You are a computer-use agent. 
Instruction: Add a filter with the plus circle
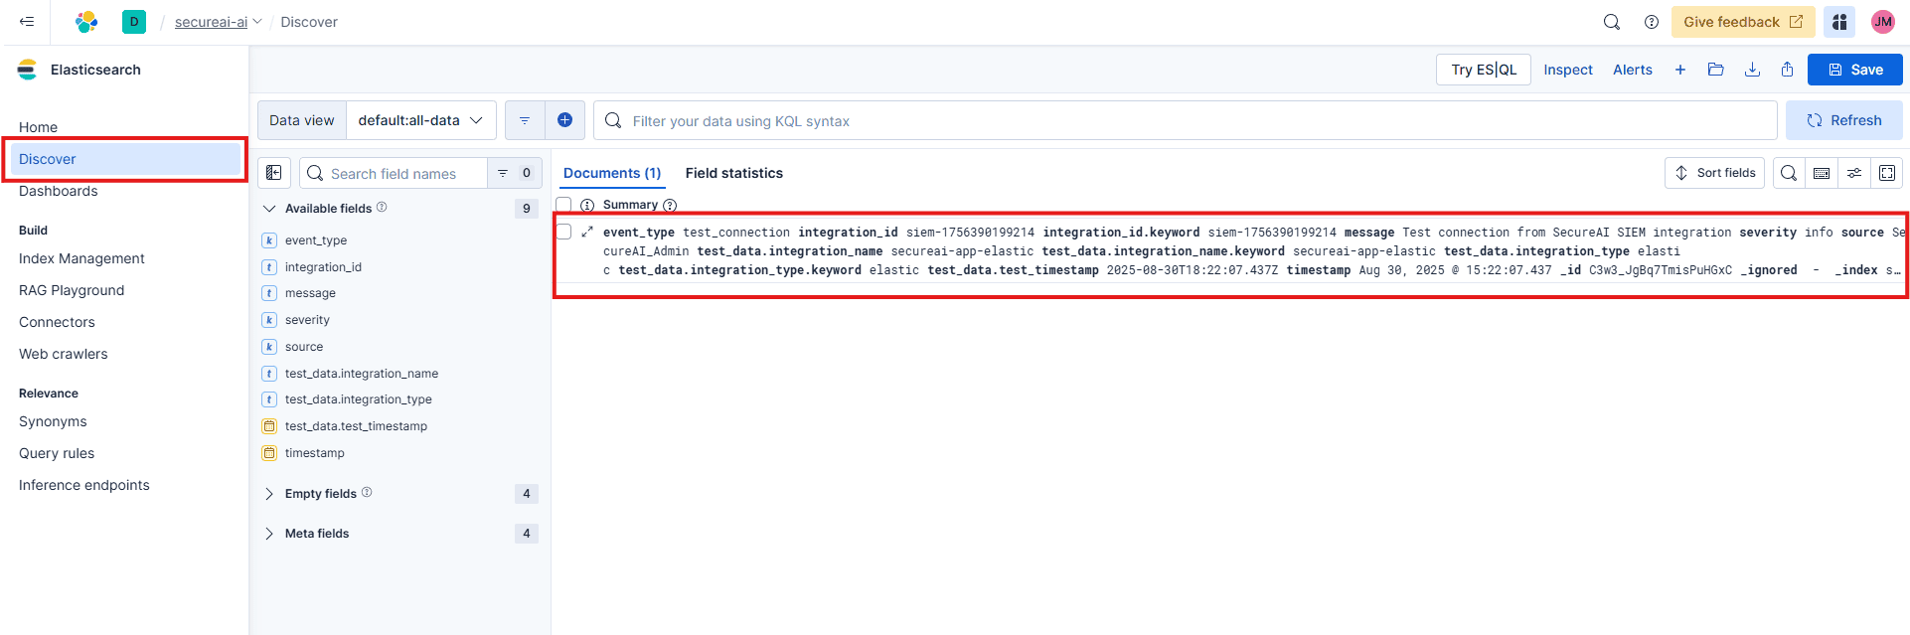pos(564,120)
